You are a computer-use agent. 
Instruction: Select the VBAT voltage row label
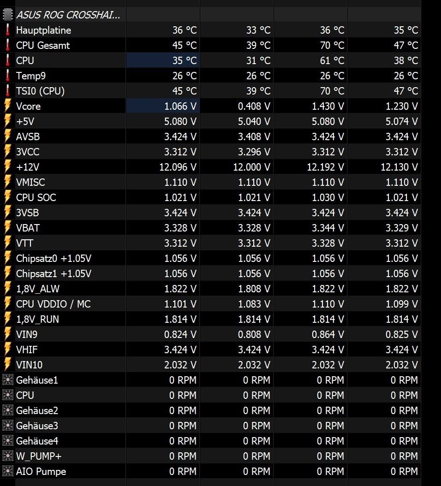pos(28,228)
